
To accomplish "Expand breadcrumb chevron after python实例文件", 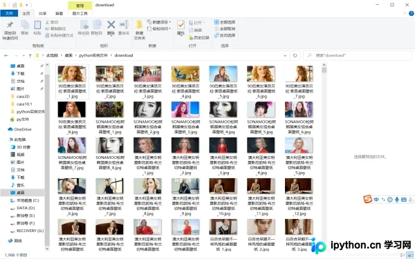I will [111, 55].
